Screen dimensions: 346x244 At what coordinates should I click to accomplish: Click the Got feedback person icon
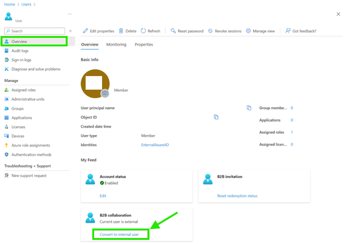pos(288,31)
